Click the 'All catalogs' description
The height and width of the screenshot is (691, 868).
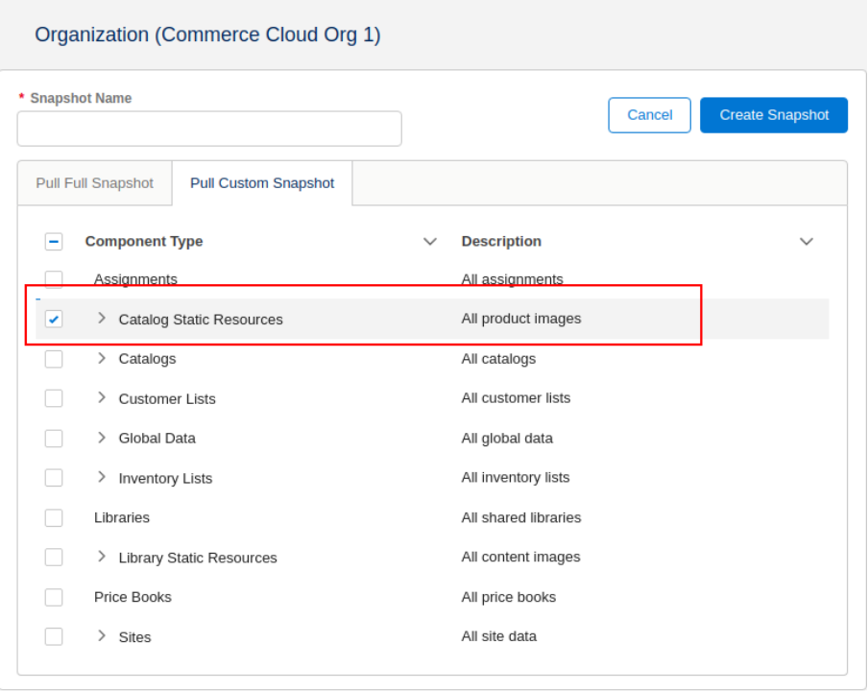point(498,359)
